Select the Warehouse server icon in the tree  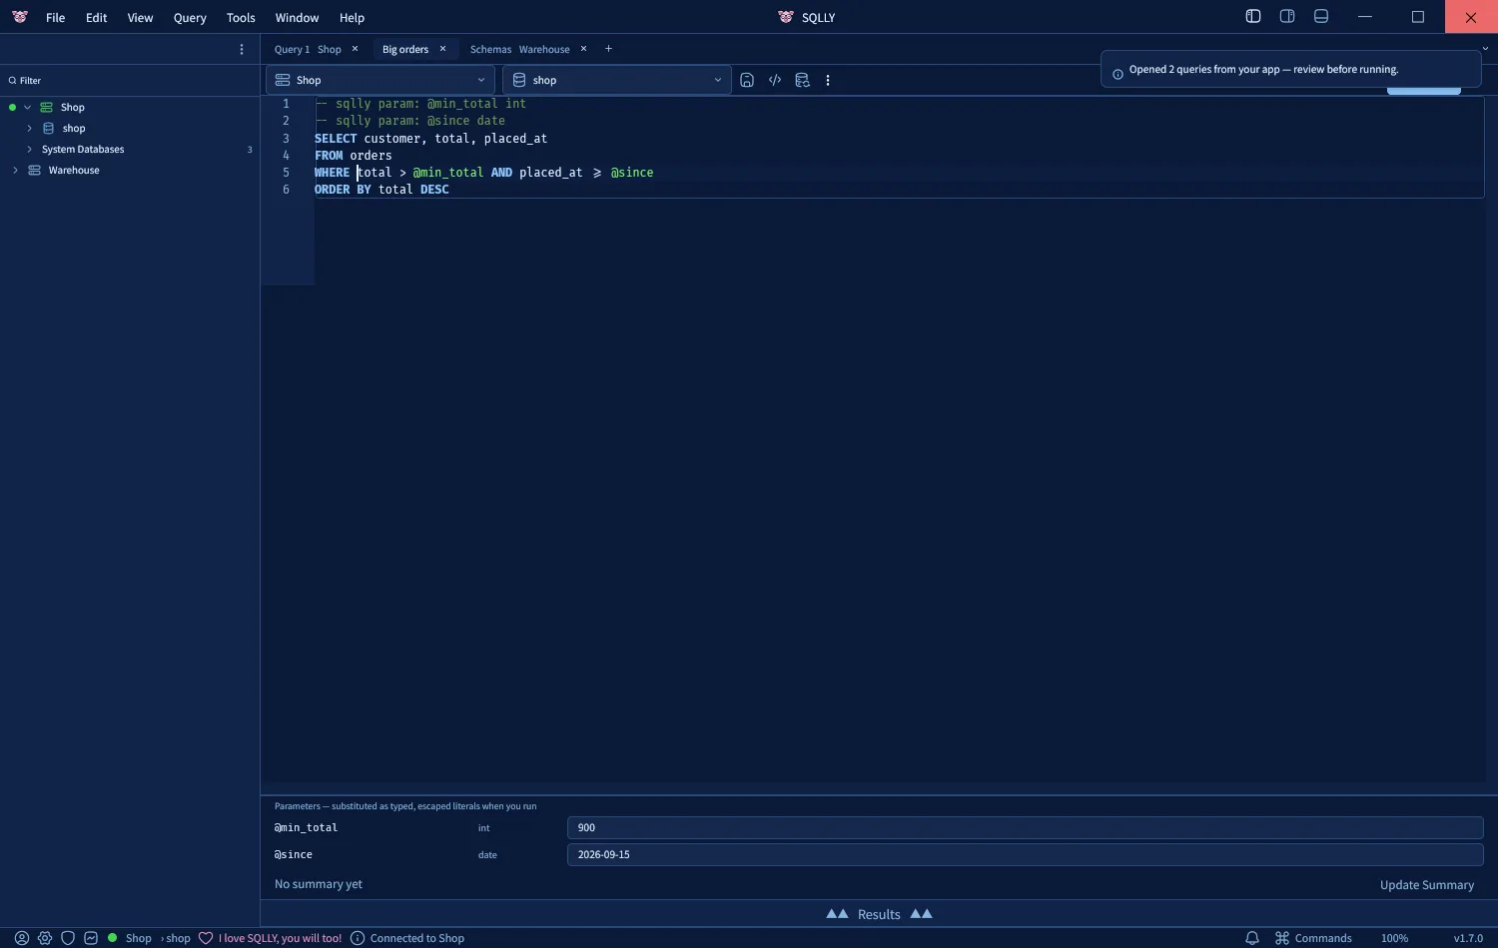34,170
